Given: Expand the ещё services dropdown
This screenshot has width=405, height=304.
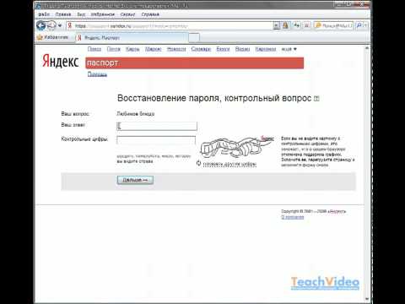Looking at the screenshot, I should pos(289,49).
